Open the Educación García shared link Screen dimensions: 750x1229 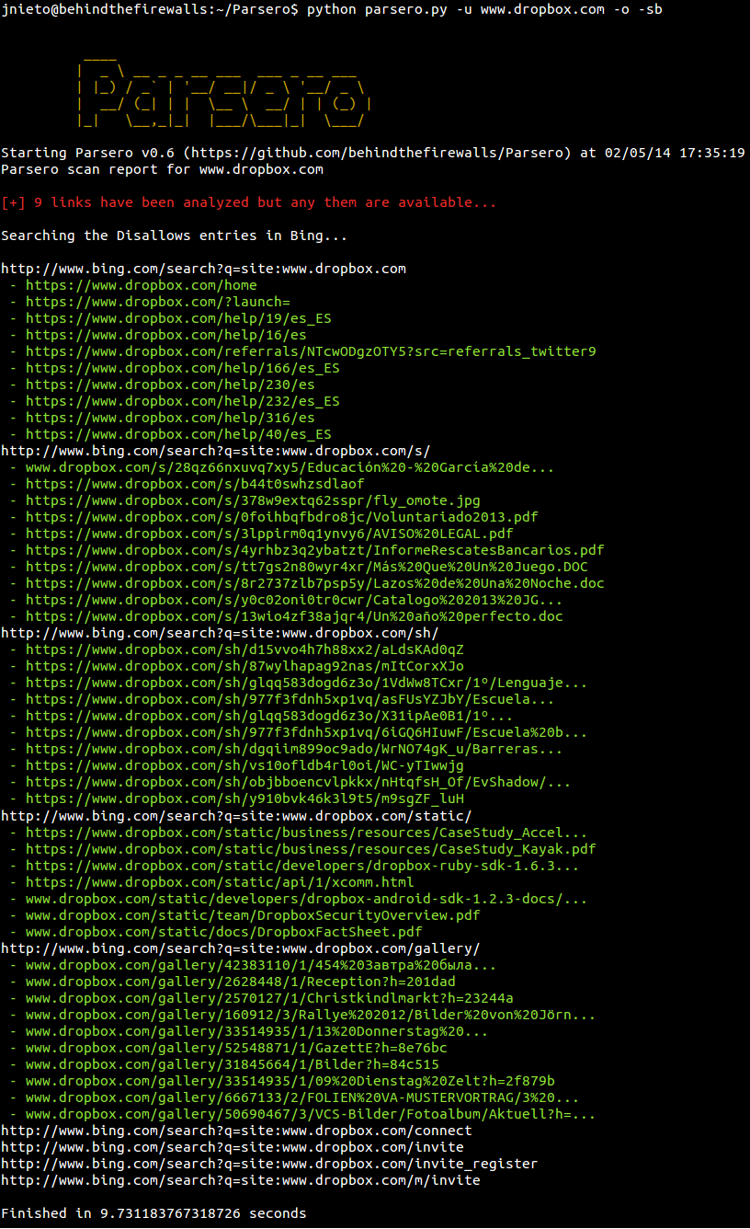pyautogui.click(x=290, y=467)
